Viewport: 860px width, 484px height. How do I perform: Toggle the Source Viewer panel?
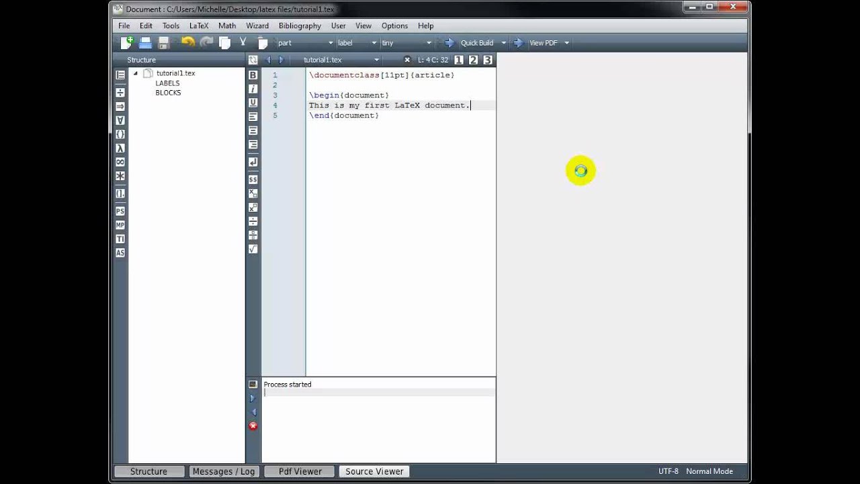pyautogui.click(x=374, y=471)
